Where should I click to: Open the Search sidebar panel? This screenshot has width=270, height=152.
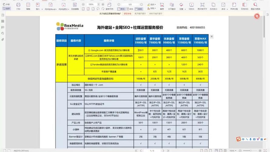pyautogui.click(x=3, y=33)
